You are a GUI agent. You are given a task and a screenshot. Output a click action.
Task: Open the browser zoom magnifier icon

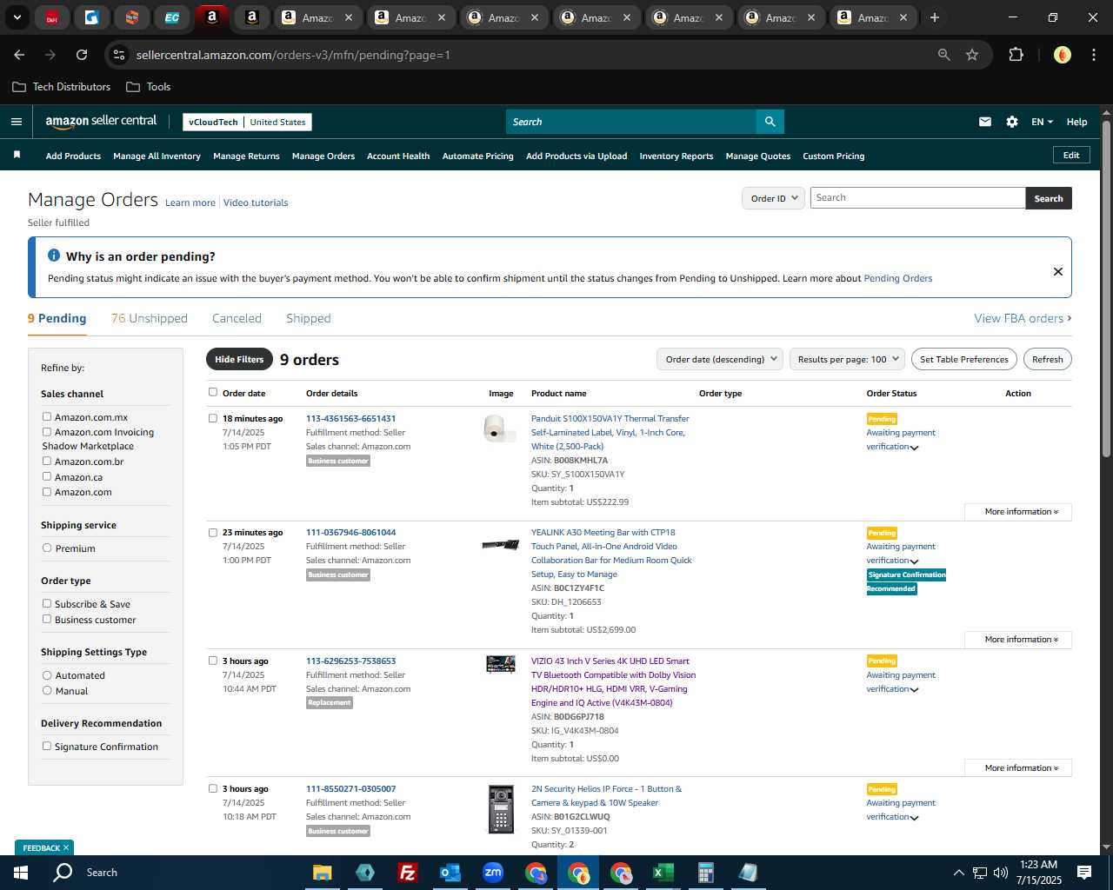944,55
